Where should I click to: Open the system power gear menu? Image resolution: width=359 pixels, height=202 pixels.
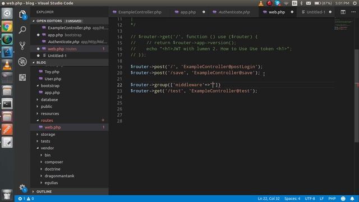click(x=355, y=3)
